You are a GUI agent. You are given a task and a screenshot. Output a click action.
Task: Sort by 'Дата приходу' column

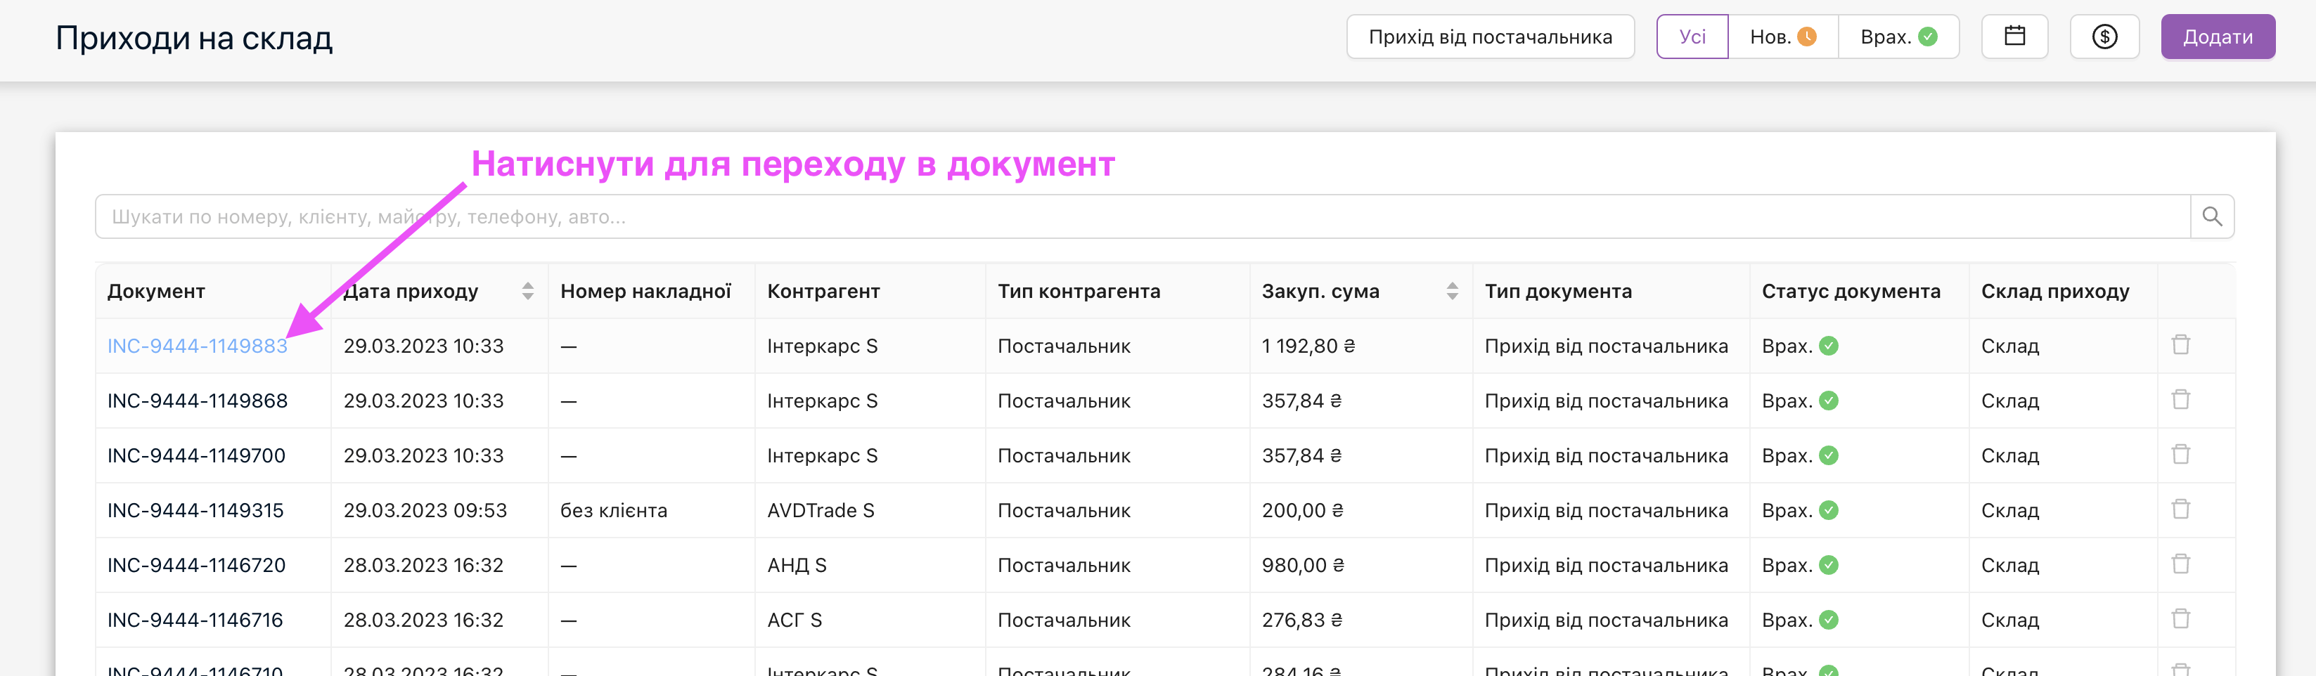tap(528, 291)
